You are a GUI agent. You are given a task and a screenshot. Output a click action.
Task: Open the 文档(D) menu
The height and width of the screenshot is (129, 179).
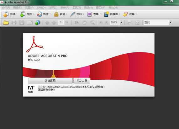click(41, 8)
